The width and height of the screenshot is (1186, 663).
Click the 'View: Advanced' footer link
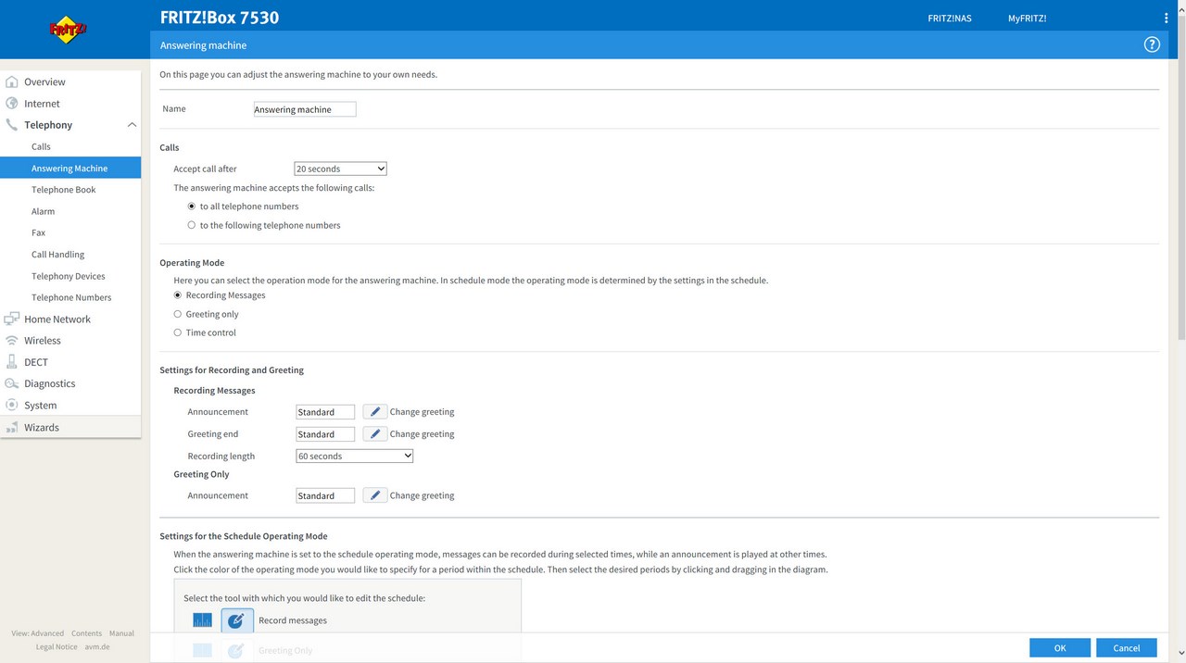(x=38, y=633)
